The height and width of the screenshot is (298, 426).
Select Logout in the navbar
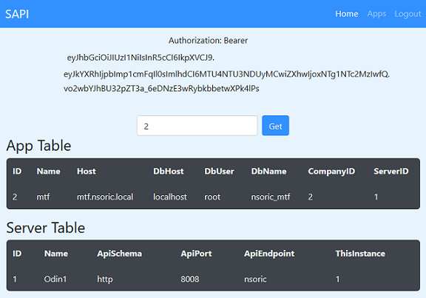pyautogui.click(x=408, y=14)
